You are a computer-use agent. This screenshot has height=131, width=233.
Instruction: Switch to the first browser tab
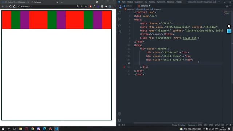pyautogui.click(x=15, y=2)
